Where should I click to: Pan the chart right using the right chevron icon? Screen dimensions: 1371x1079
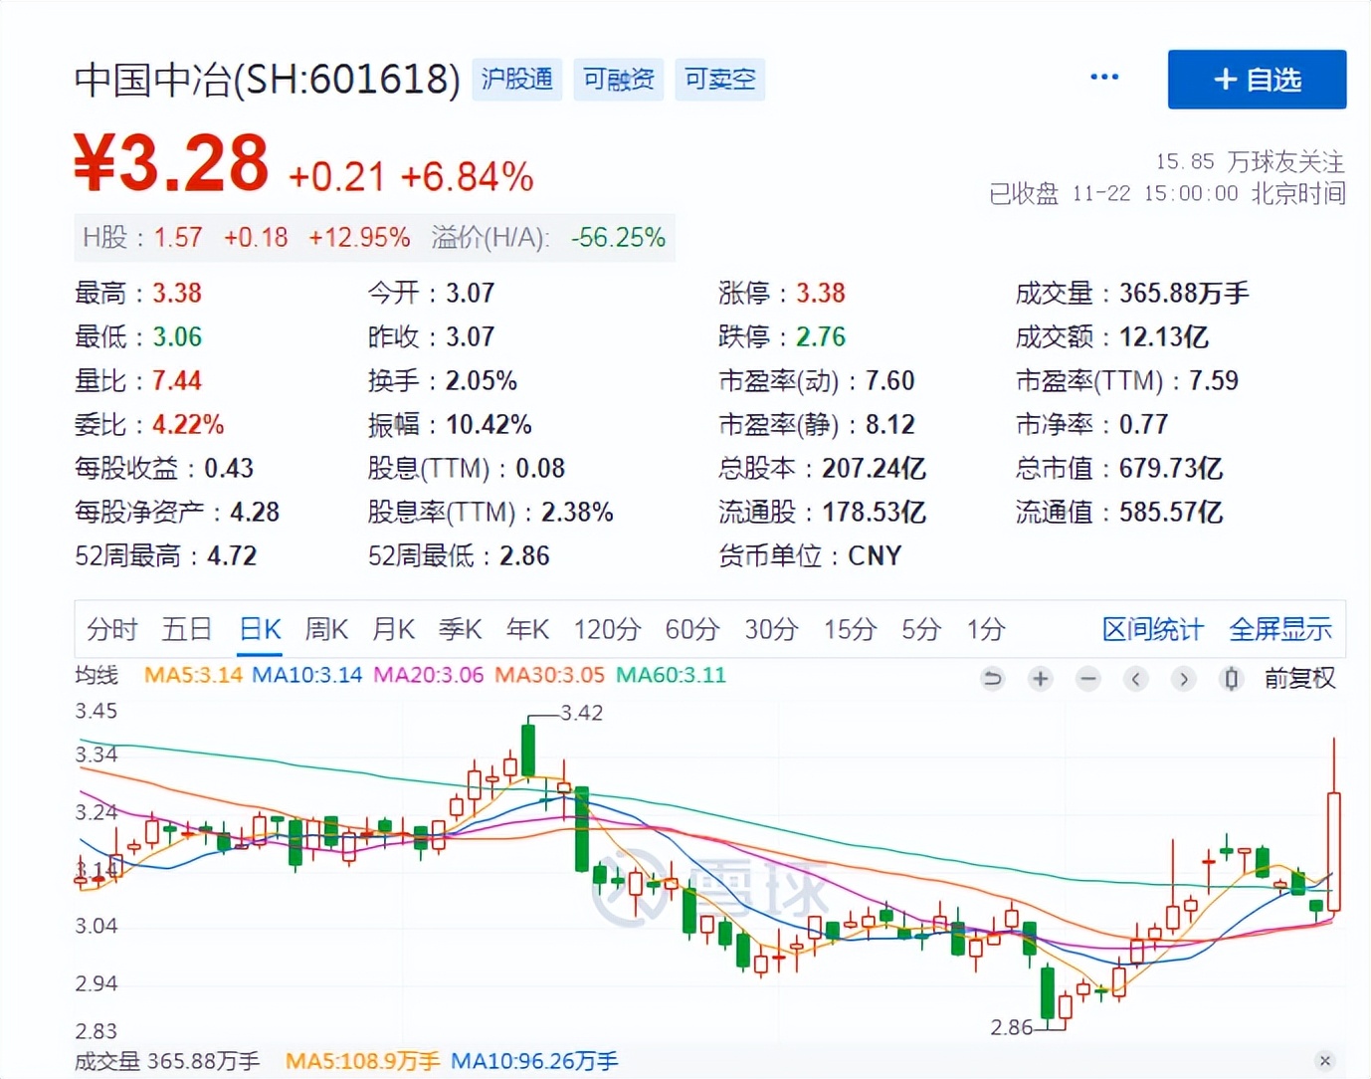click(1184, 679)
